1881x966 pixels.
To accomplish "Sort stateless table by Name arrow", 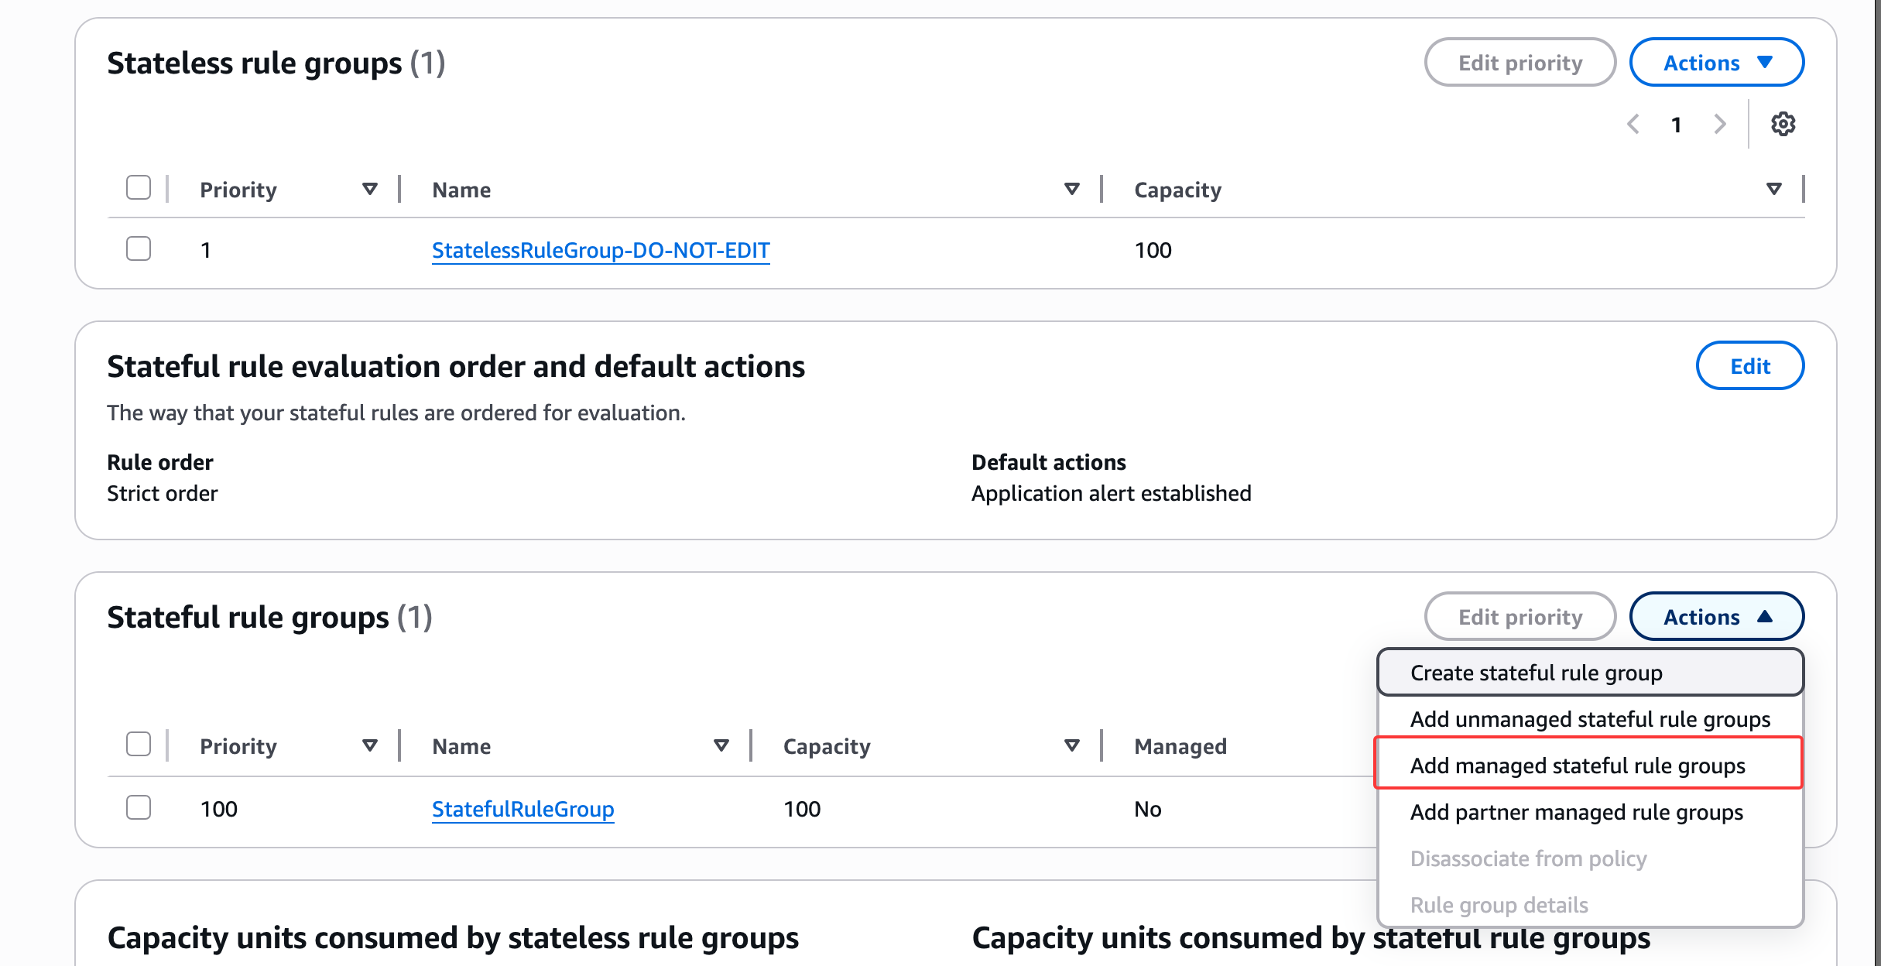I will (x=1071, y=189).
